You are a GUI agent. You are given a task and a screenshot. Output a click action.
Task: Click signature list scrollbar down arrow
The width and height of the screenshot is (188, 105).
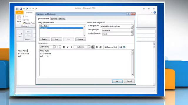[x=85, y=36]
